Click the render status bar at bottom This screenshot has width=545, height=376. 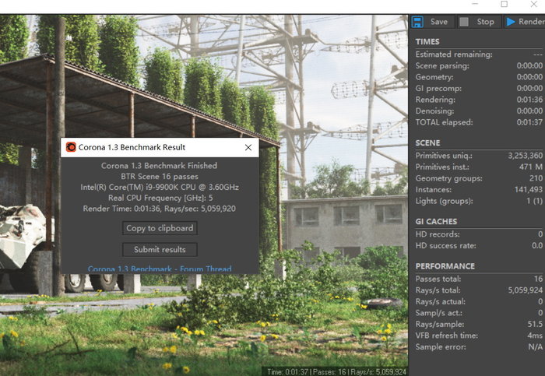point(334,372)
